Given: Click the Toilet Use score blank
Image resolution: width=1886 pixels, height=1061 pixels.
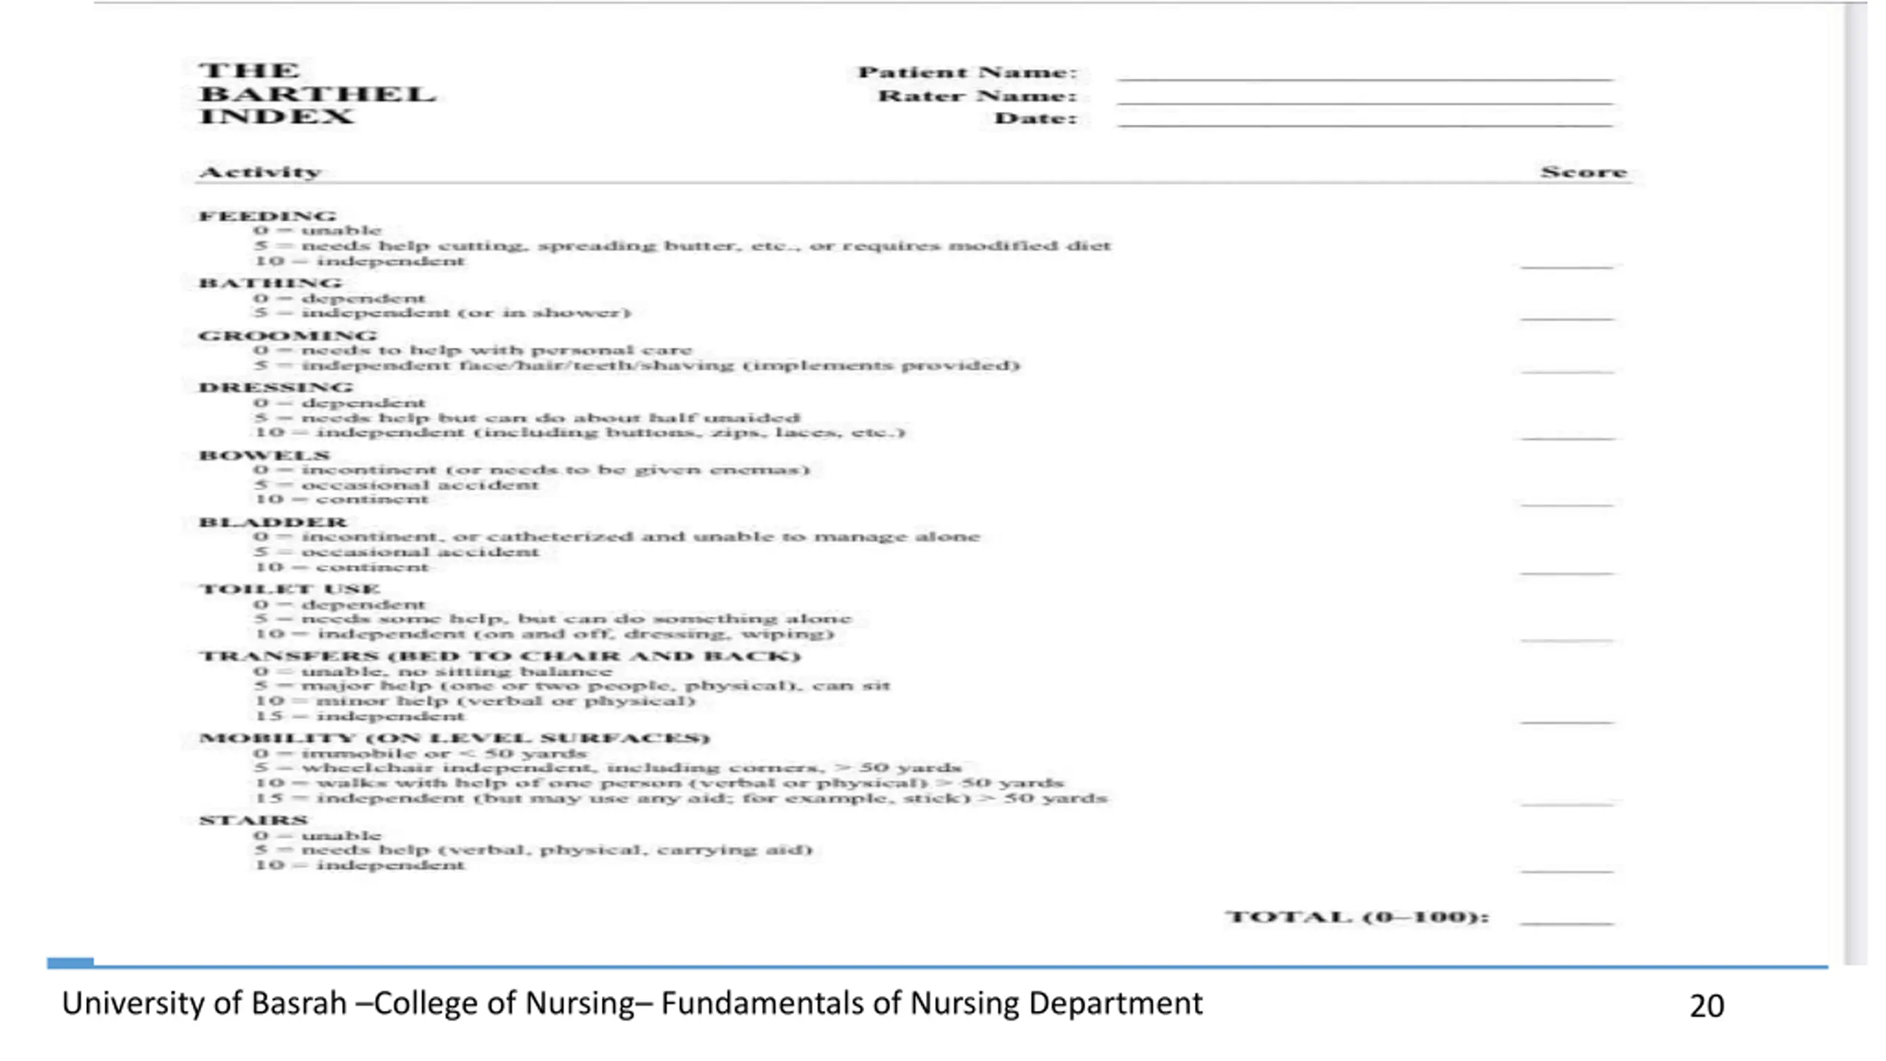Looking at the screenshot, I should [1567, 640].
